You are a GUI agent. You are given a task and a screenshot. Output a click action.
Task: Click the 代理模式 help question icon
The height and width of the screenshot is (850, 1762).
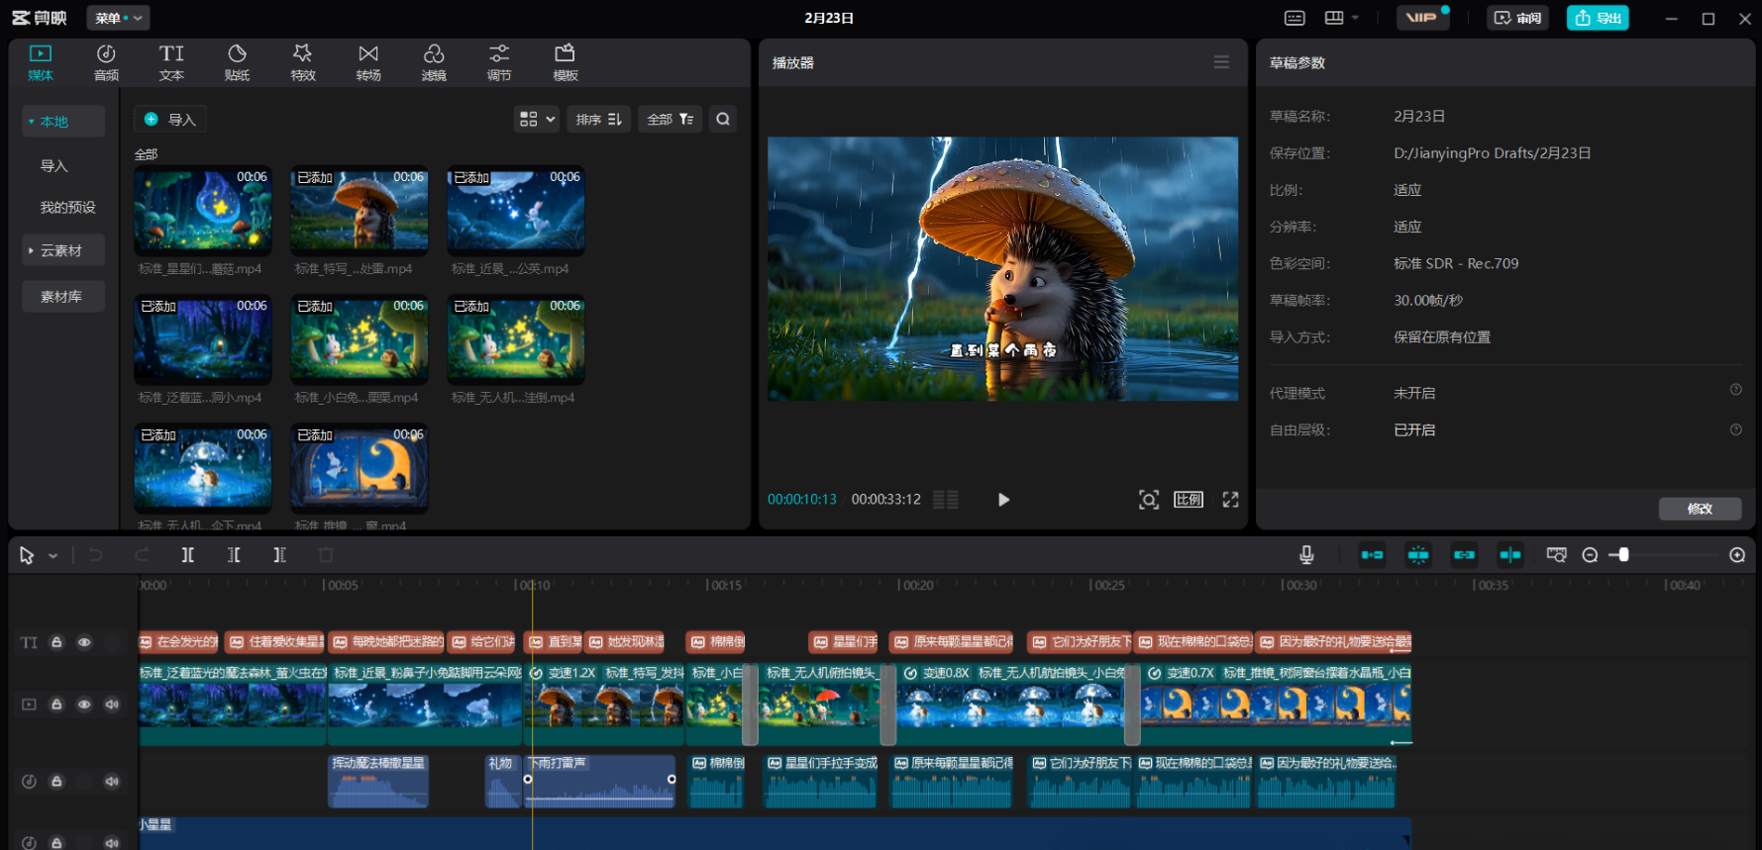(x=1735, y=390)
